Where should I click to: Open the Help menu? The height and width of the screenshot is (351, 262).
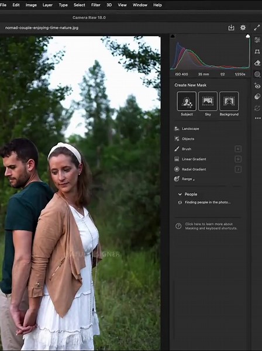(157, 5)
